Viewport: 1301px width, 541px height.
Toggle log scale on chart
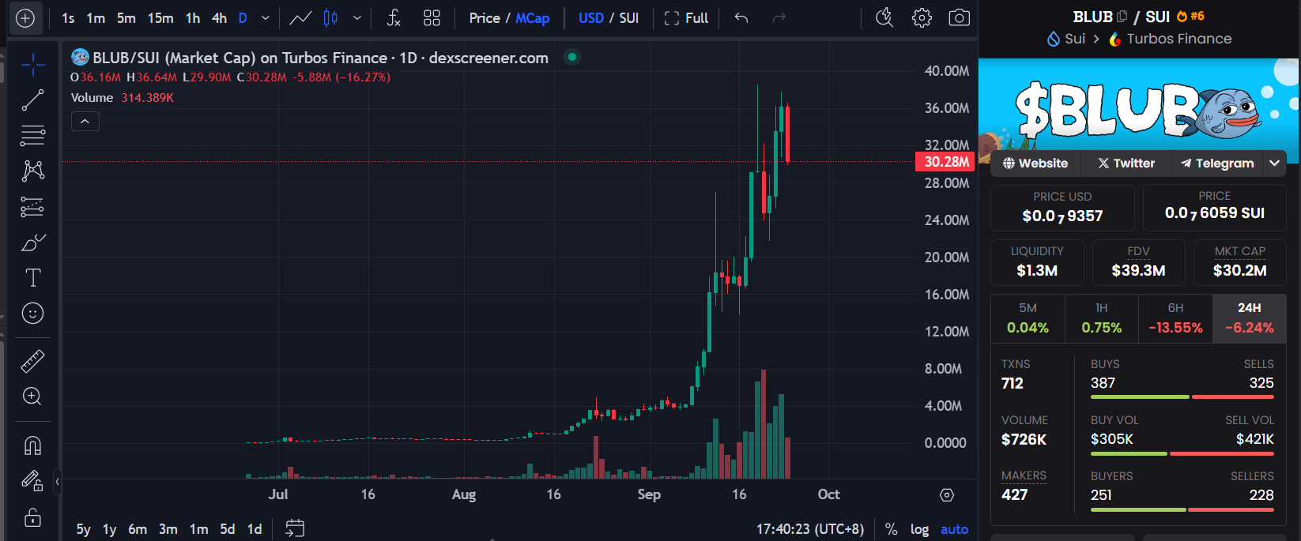point(919,529)
